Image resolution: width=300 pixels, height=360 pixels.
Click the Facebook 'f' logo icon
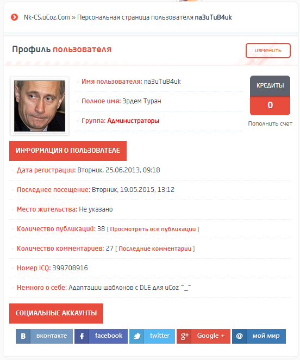tap(82, 336)
